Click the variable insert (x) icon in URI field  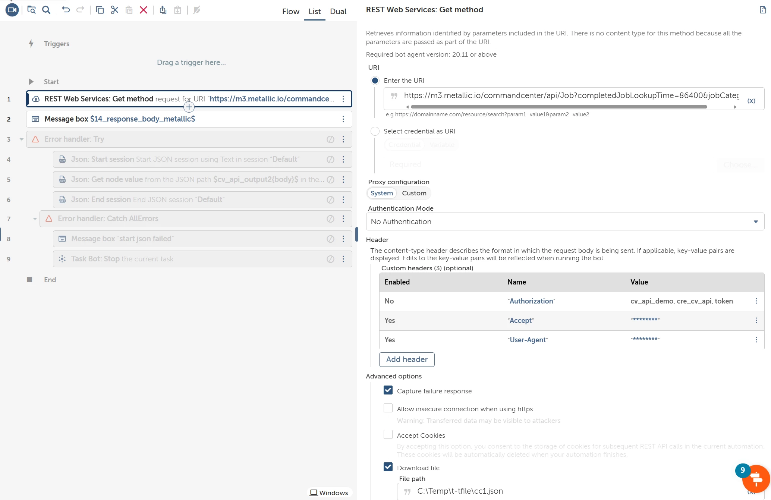[x=751, y=101]
